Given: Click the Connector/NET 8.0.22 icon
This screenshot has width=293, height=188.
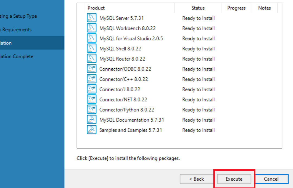Looking at the screenshot, I should point(92,99).
